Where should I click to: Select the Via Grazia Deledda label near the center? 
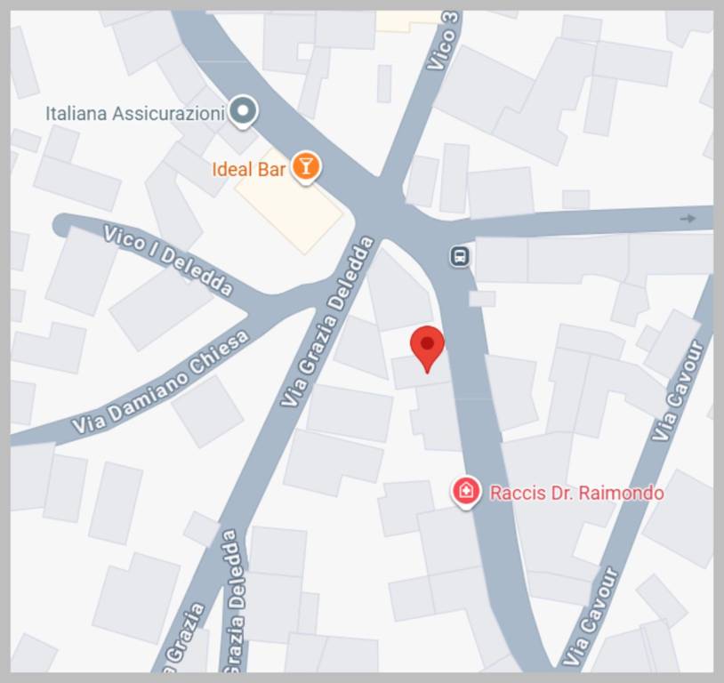[x=327, y=322]
